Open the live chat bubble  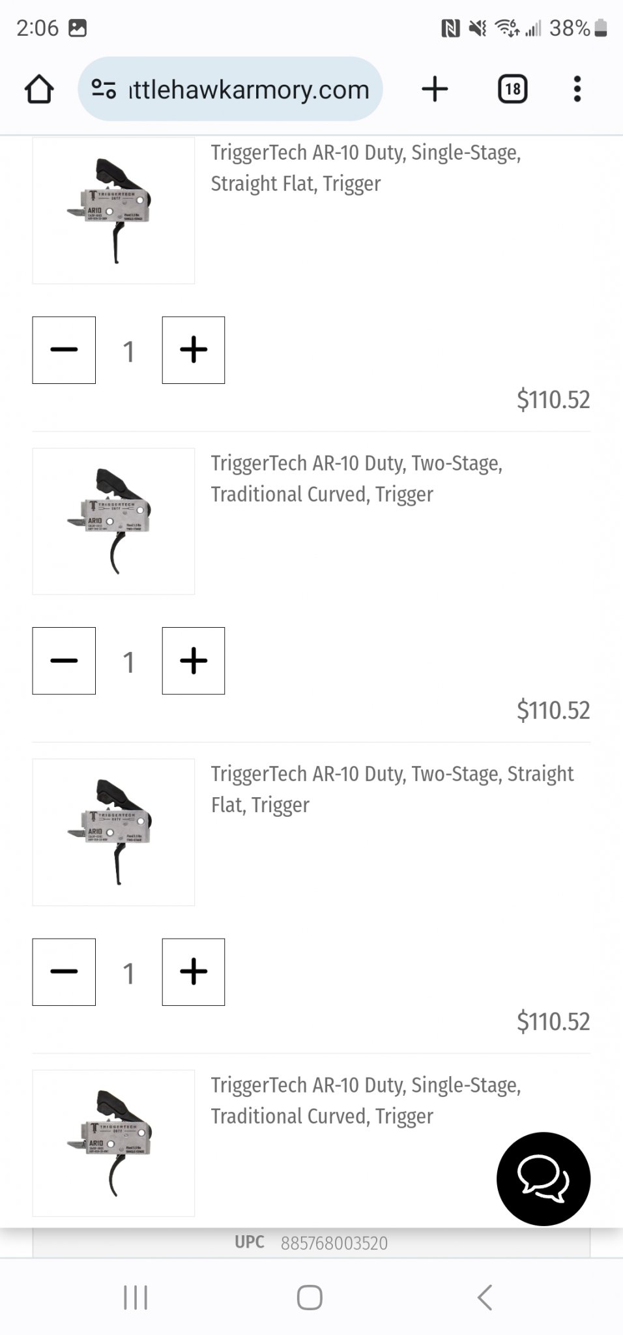coord(543,1179)
